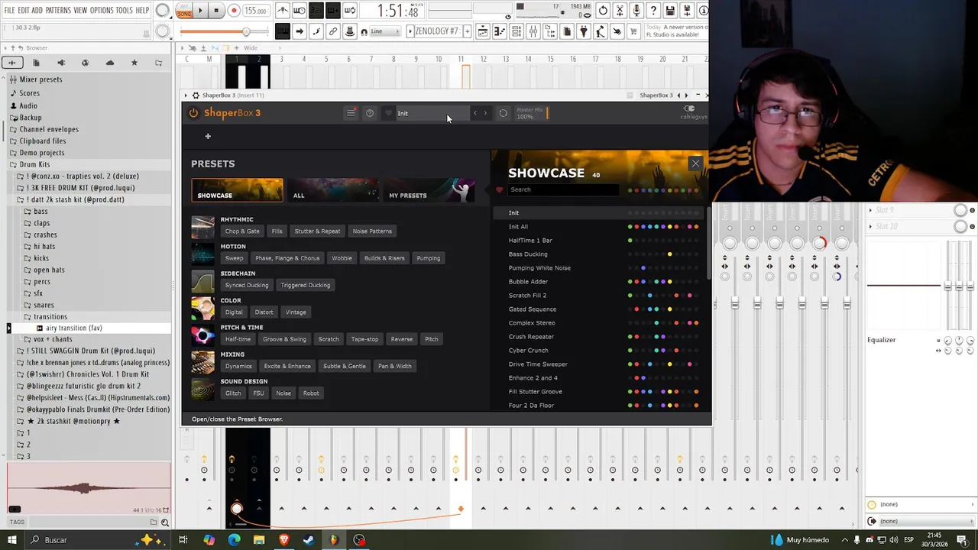Select the ALL presets tab
Viewport: 978px width, 550px height.
pos(332,190)
